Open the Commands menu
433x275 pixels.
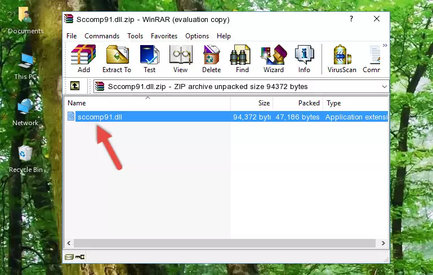click(x=102, y=36)
